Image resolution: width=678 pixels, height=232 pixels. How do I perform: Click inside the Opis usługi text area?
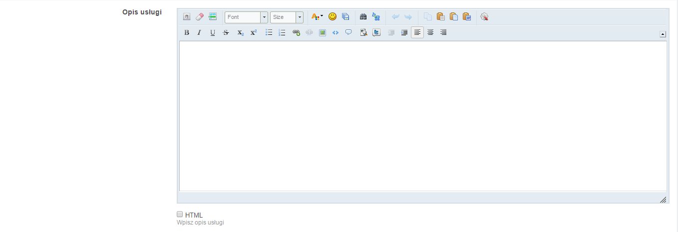422,116
